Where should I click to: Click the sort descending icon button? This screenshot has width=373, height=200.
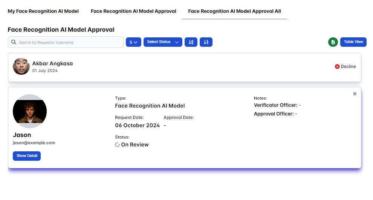coord(206,42)
